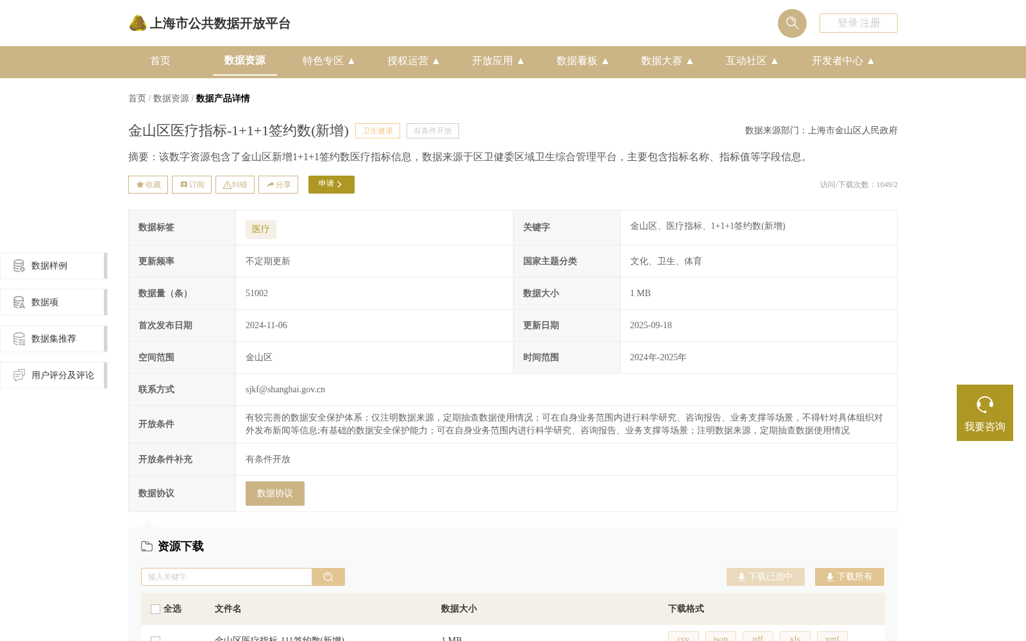Expand the 数据大赛 menu

point(668,61)
